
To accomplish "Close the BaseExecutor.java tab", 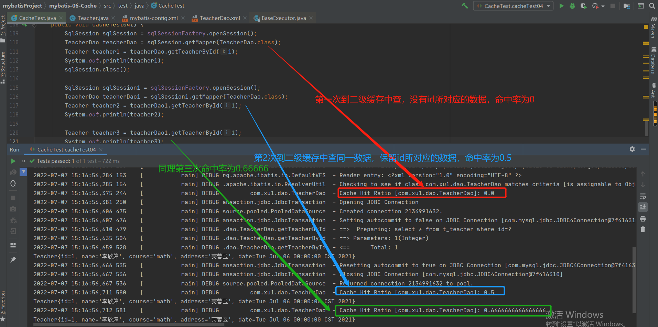I will (311, 18).
